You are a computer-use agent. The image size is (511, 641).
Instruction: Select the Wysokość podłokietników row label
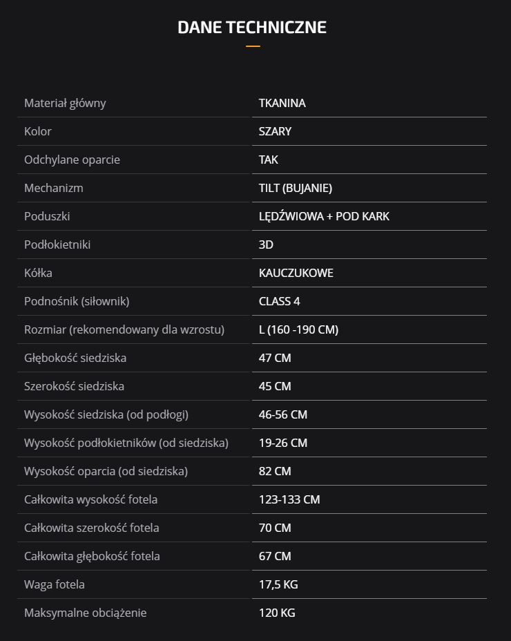126,443
